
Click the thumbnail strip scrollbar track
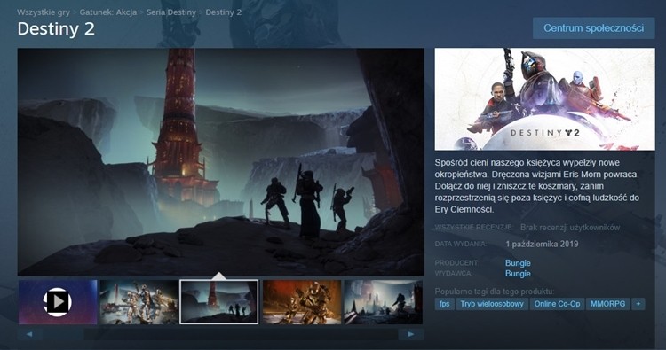pyautogui.click(x=220, y=334)
